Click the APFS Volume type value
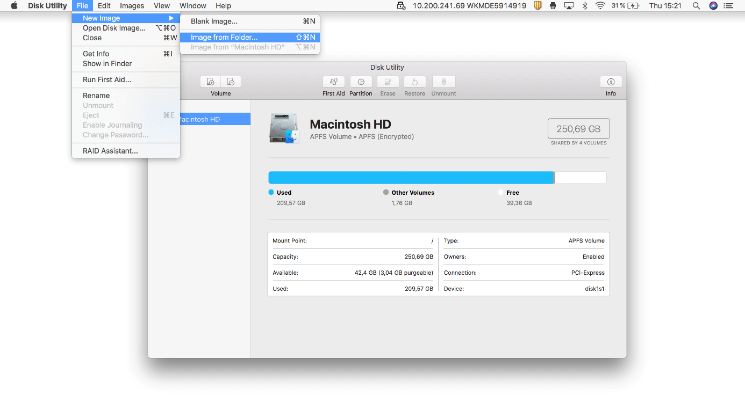 586,241
